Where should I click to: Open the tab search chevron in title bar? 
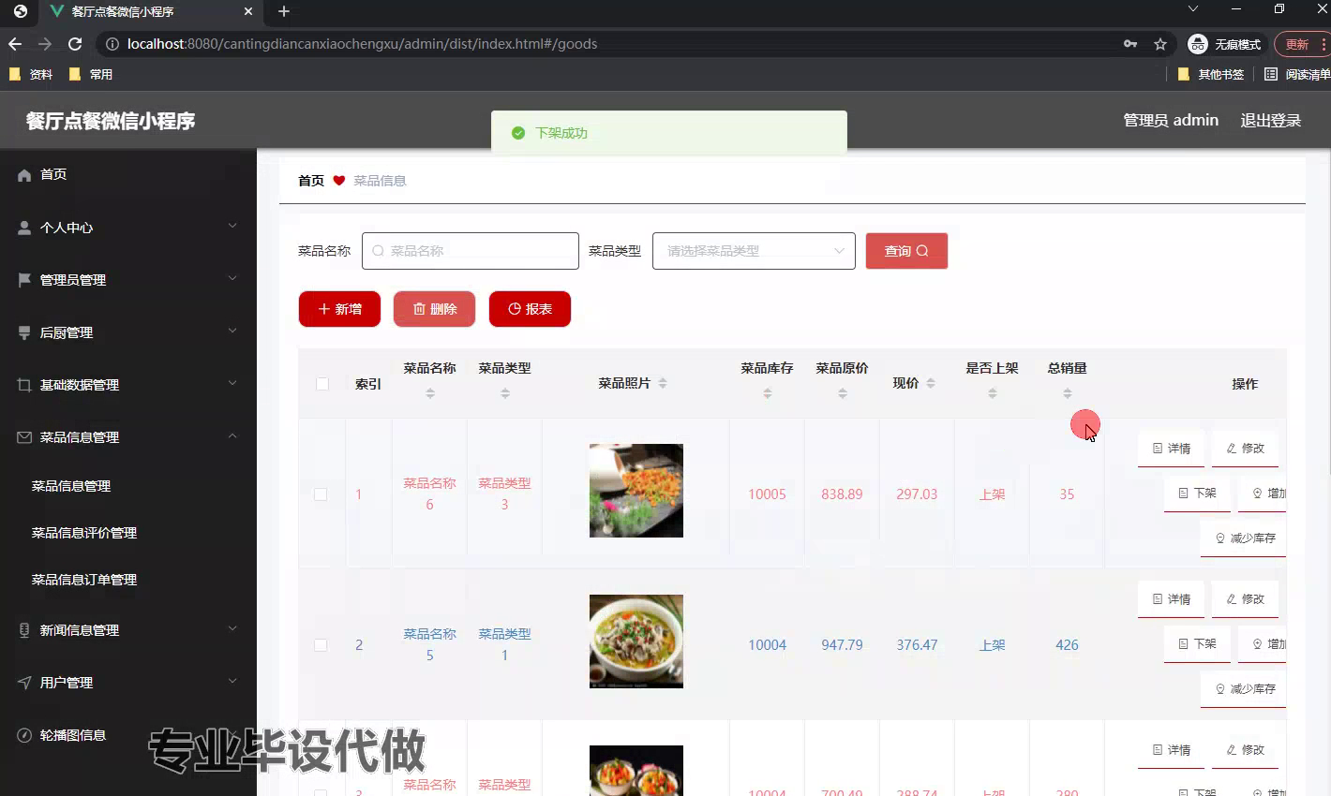1193,8
